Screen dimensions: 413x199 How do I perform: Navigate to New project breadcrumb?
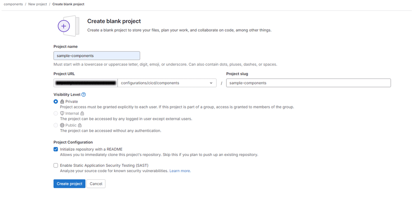point(38,4)
